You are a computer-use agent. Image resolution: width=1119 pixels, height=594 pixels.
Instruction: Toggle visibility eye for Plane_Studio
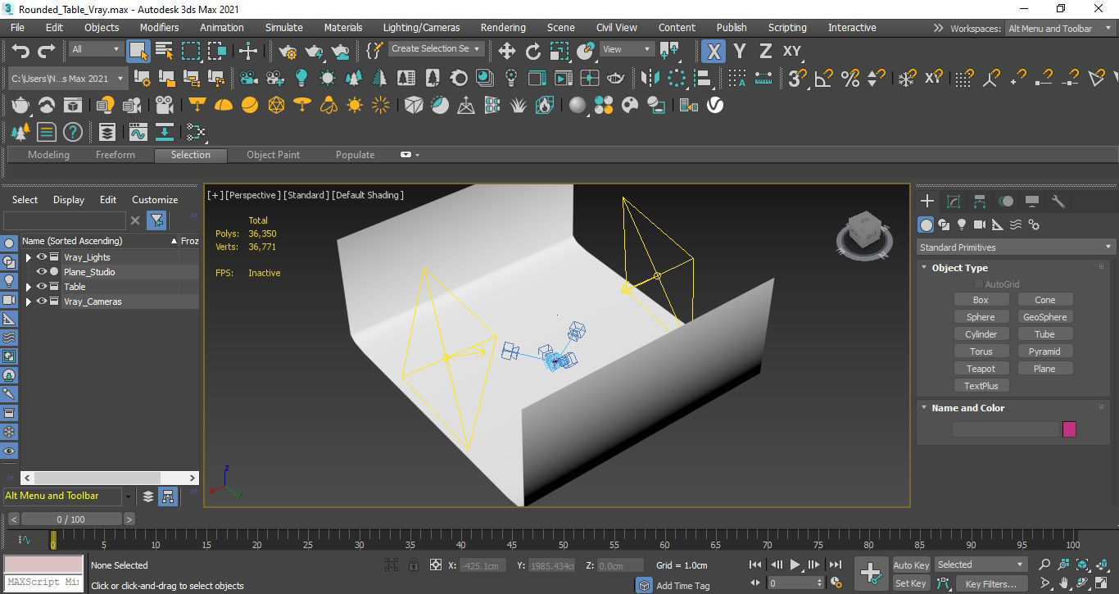coord(41,272)
